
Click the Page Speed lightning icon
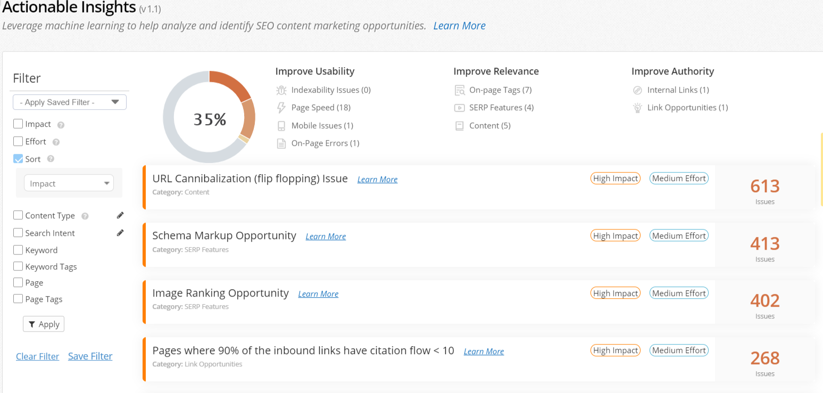coord(281,108)
